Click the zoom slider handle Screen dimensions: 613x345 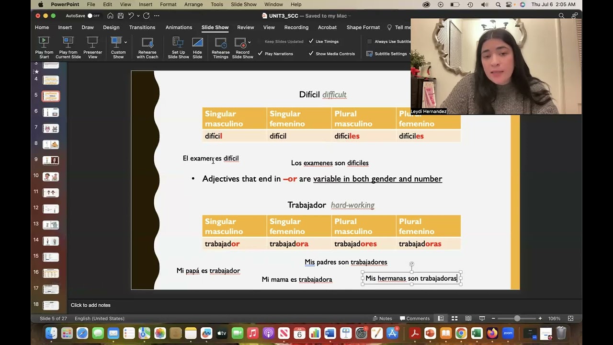pos(517,318)
